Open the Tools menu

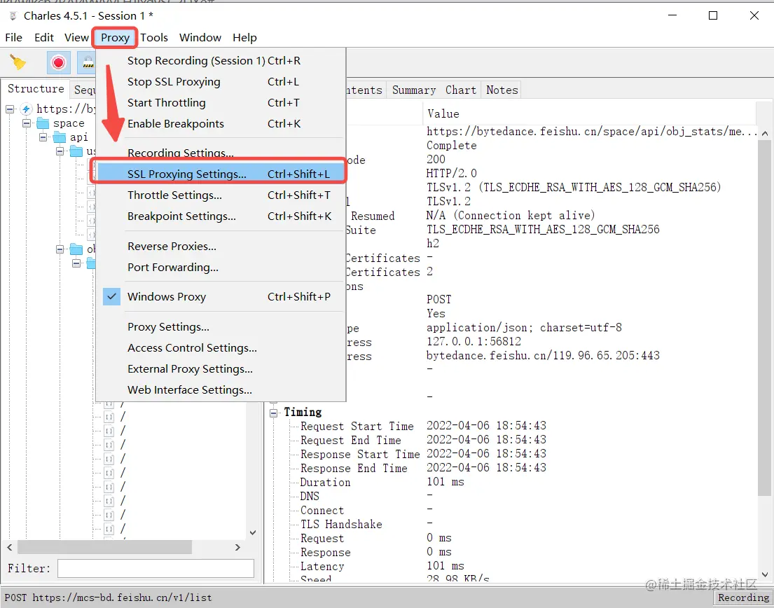click(x=154, y=38)
